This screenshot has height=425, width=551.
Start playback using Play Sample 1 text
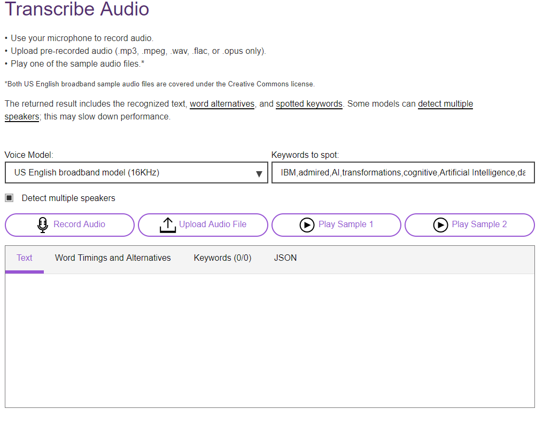coord(345,224)
